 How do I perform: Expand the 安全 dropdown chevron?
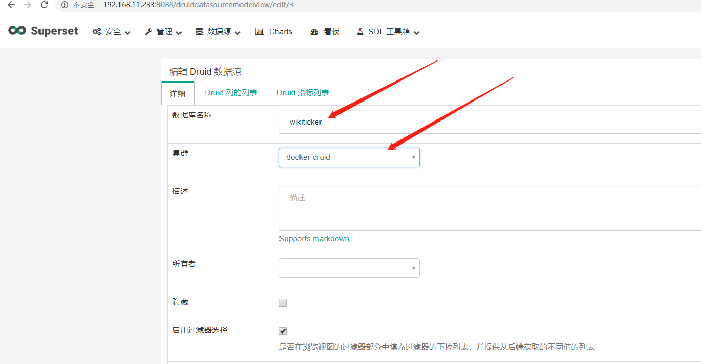128,33
